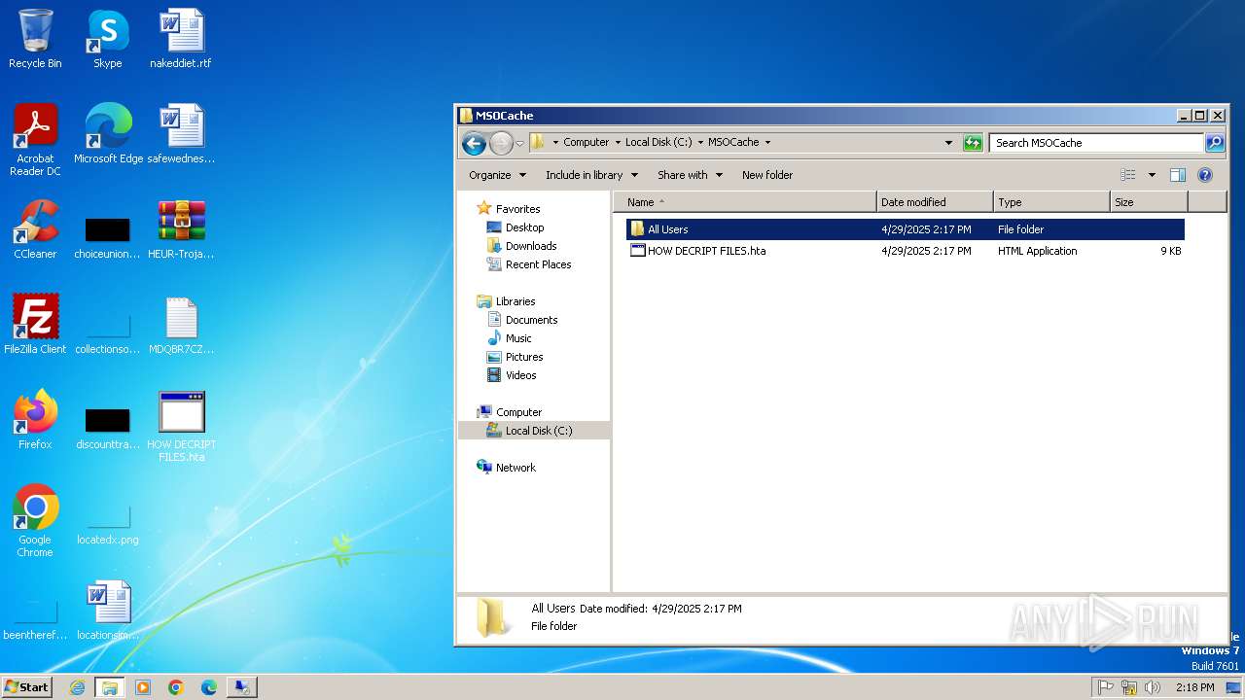Sort by Name column header

click(x=746, y=202)
